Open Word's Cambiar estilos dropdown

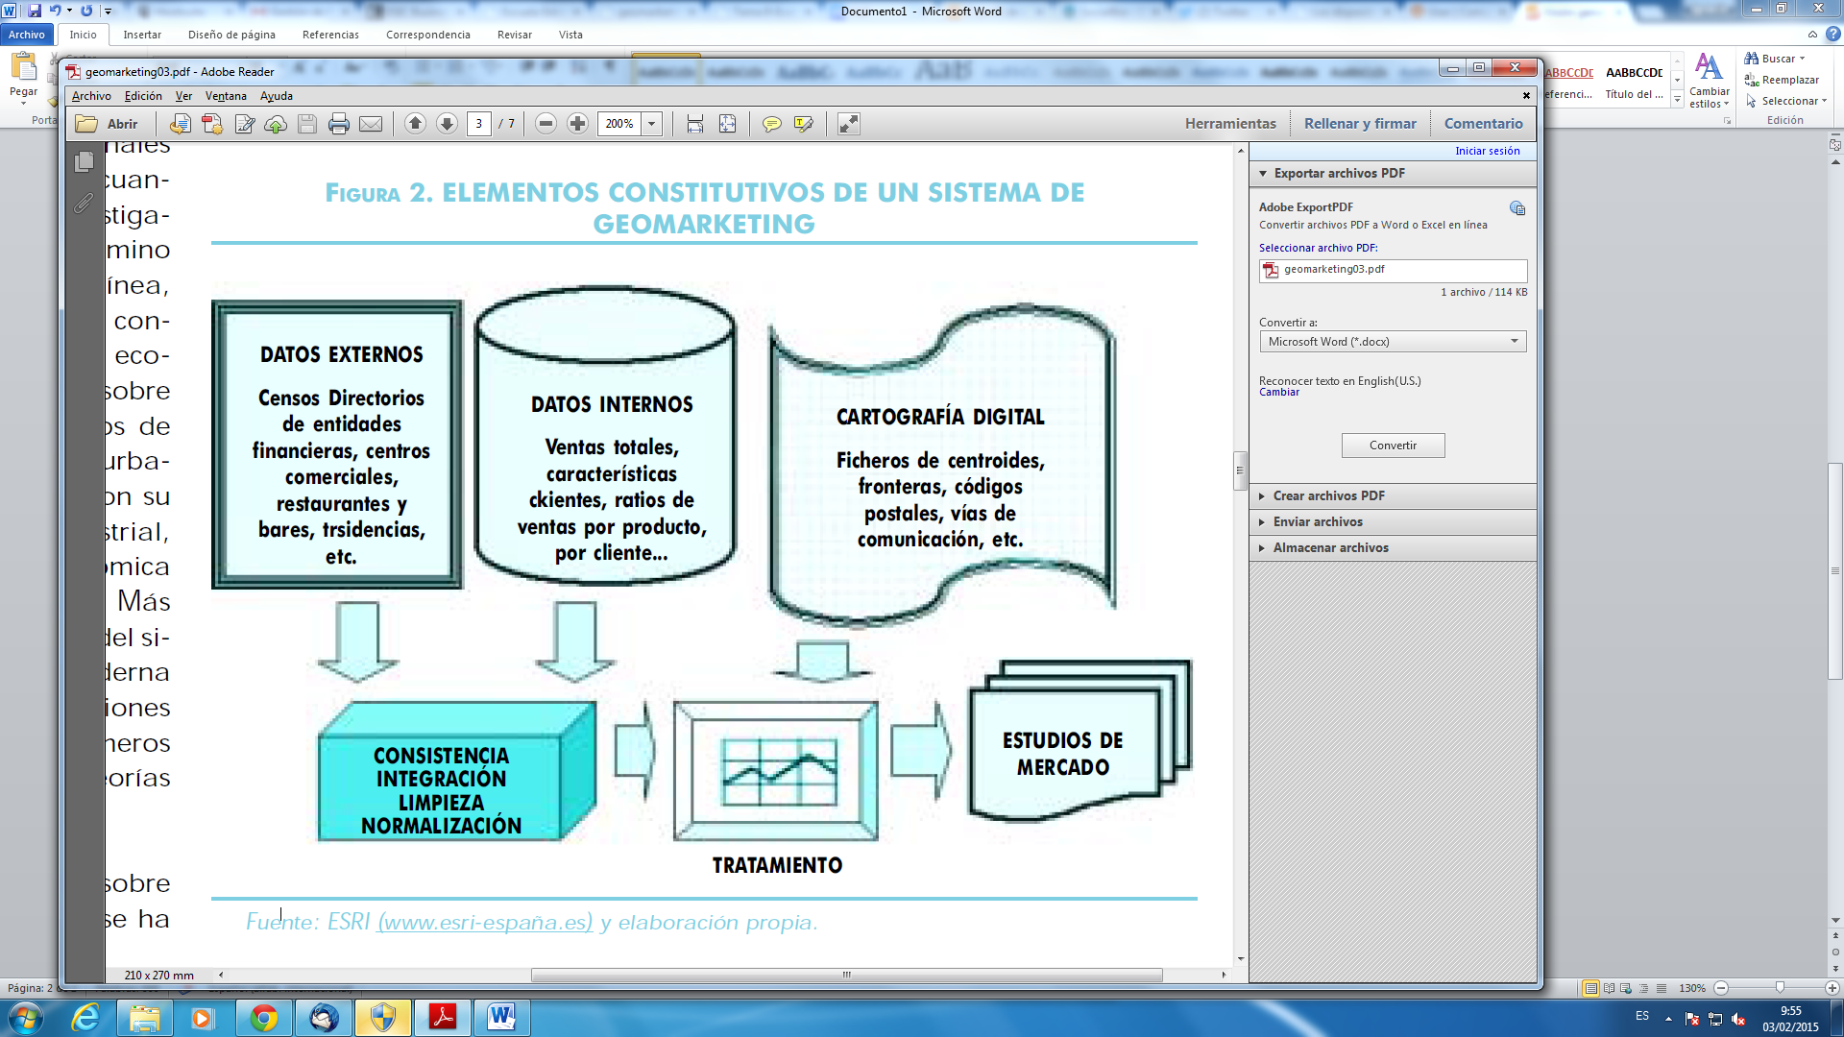(x=1710, y=81)
